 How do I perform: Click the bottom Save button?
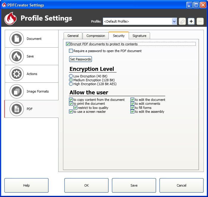(x=134, y=185)
